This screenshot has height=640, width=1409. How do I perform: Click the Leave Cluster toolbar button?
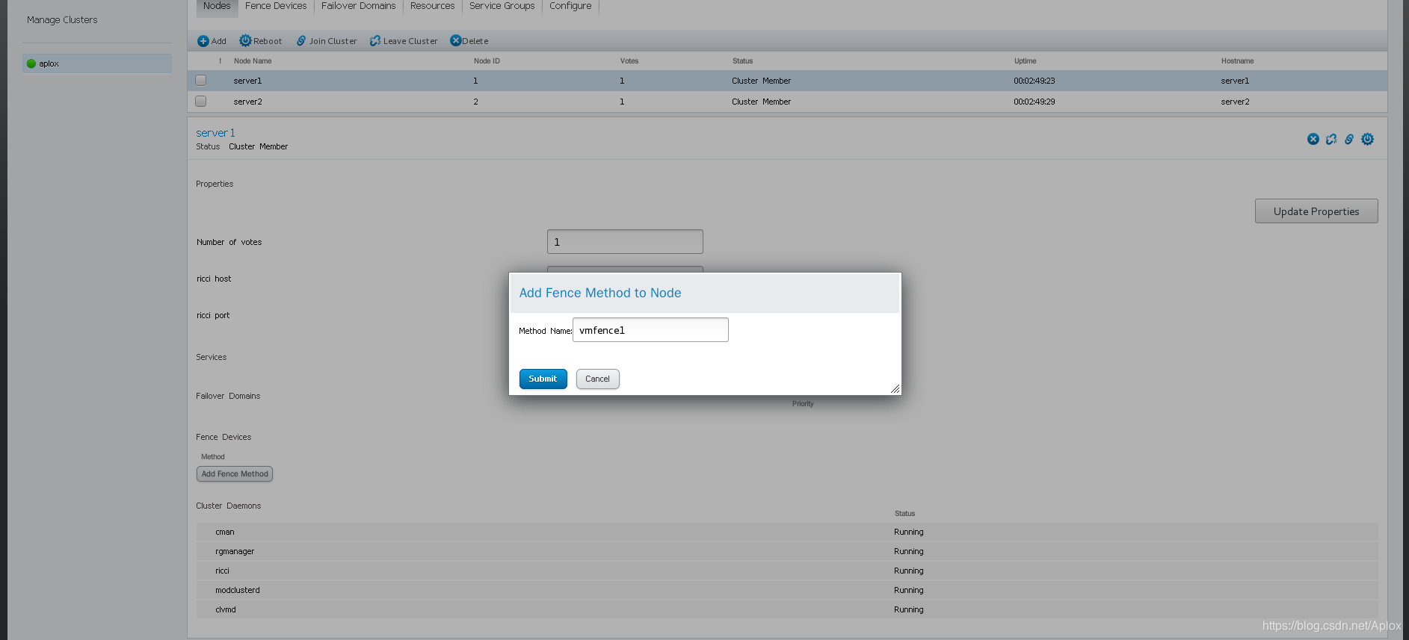tap(403, 41)
